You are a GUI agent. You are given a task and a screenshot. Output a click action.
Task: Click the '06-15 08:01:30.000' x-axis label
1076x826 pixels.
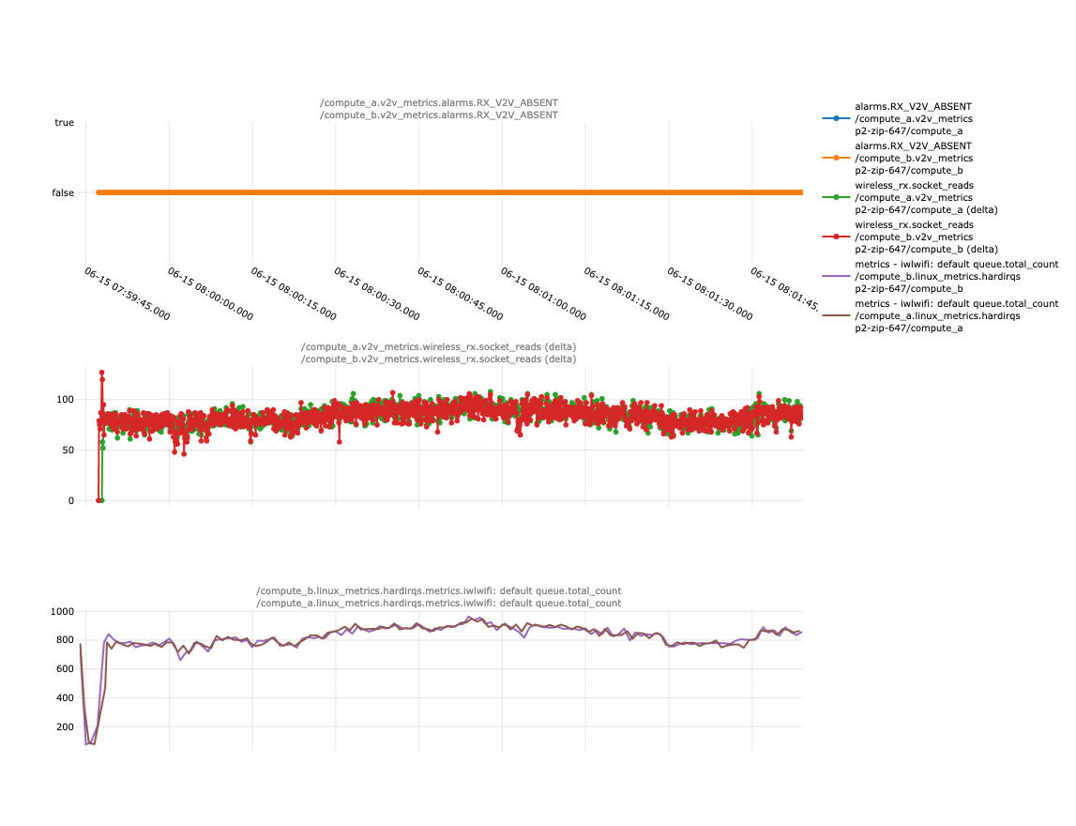709,294
